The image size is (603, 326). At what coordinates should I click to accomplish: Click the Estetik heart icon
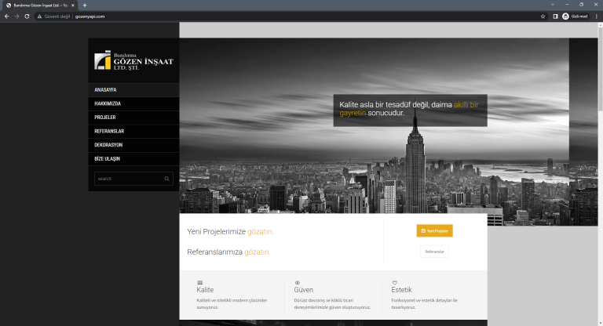(x=395, y=283)
